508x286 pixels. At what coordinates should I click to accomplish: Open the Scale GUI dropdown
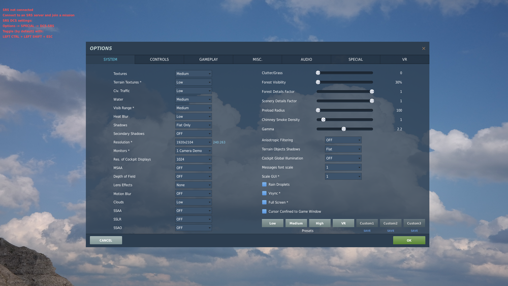pos(343,176)
